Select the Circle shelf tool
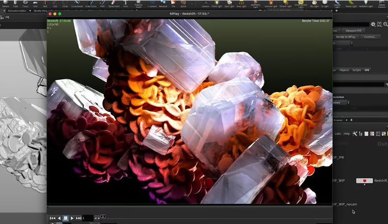 click(65, 4)
